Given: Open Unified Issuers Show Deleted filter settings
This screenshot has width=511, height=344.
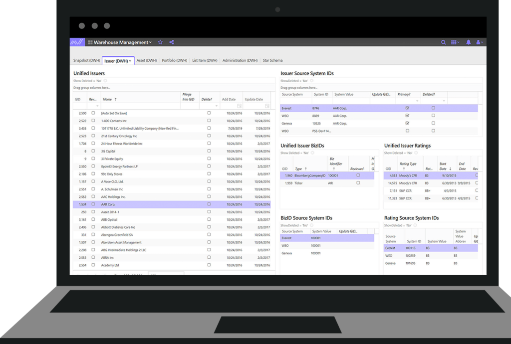Looking at the screenshot, I should tap(105, 81).
